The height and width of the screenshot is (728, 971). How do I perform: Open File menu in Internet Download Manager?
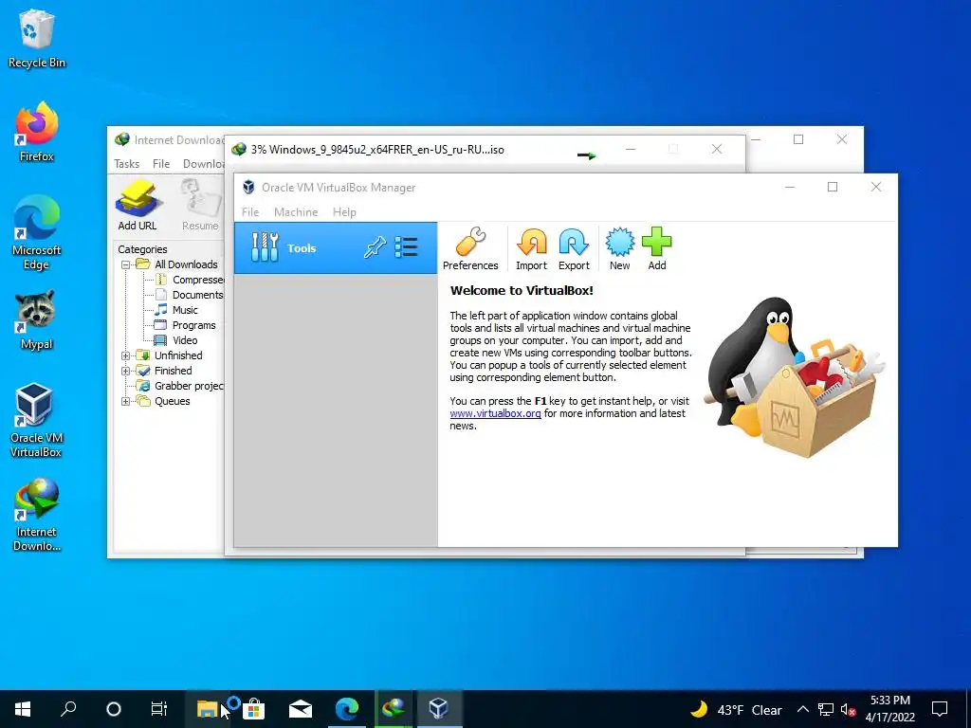point(161,163)
